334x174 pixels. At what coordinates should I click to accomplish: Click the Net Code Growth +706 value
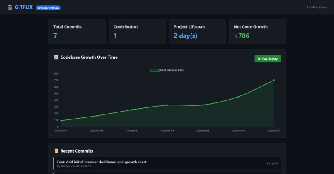point(242,36)
